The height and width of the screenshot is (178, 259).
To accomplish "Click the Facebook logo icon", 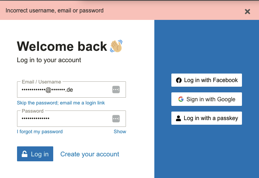I will click(x=179, y=80).
